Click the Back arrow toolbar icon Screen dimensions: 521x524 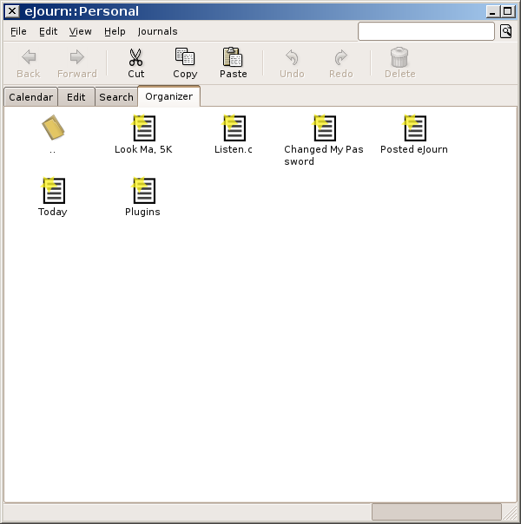[x=29, y=56]
